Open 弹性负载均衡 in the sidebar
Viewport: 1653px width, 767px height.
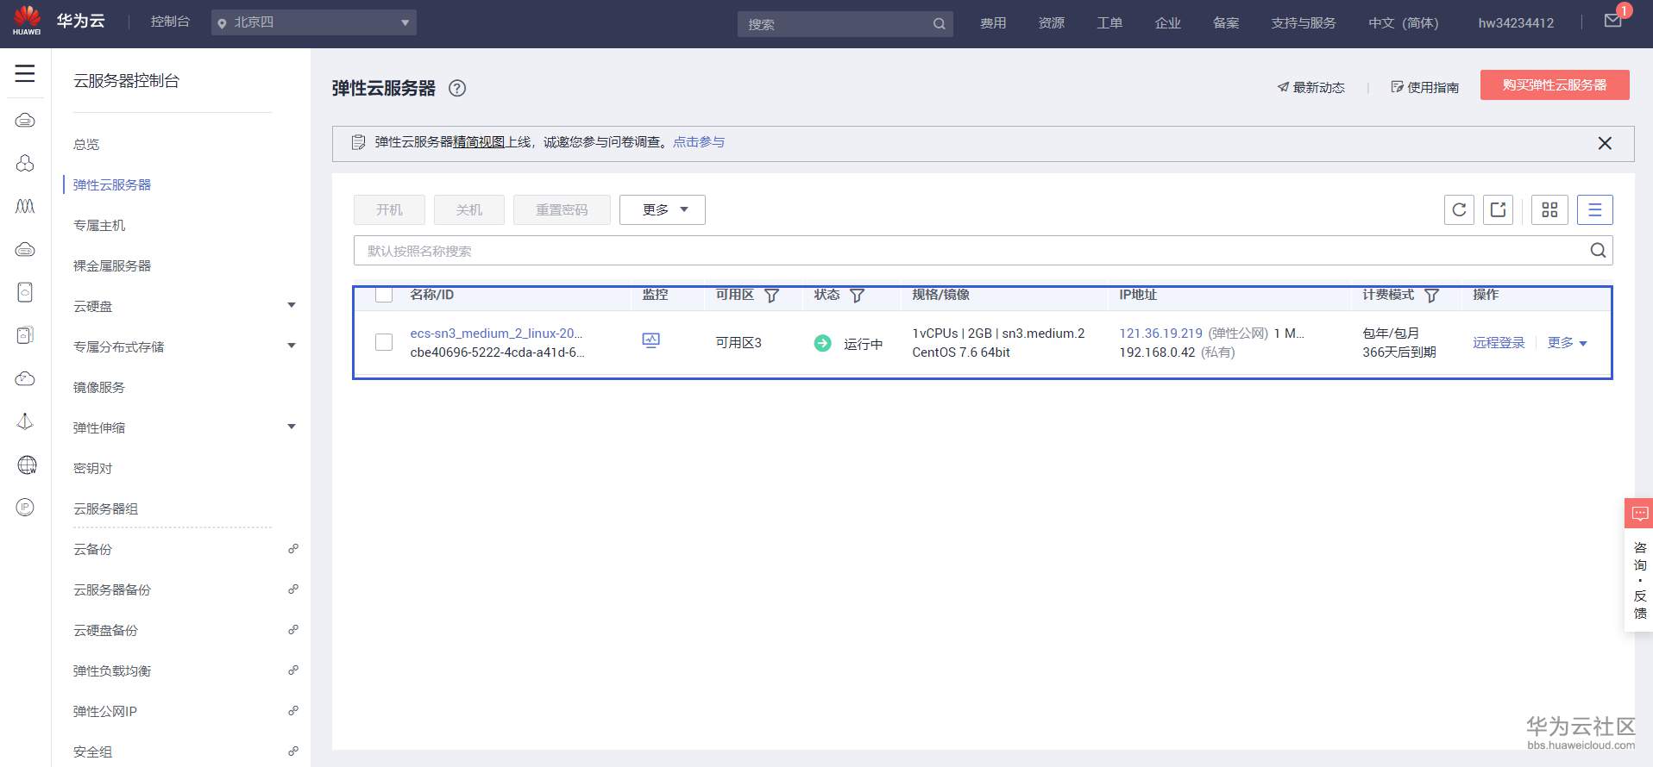(x=112, y=670)
